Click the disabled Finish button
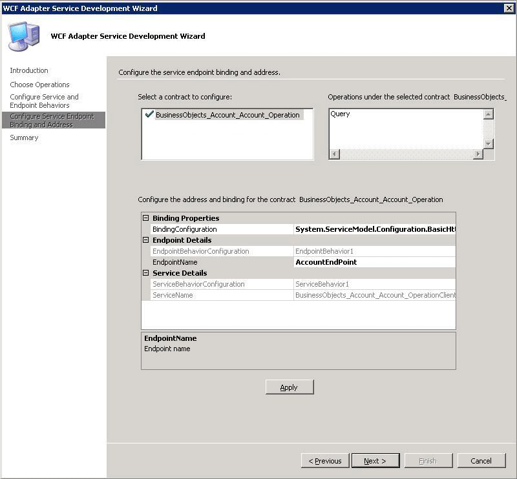517x479 pixels. pyautogui.click(x=428, y=461)
